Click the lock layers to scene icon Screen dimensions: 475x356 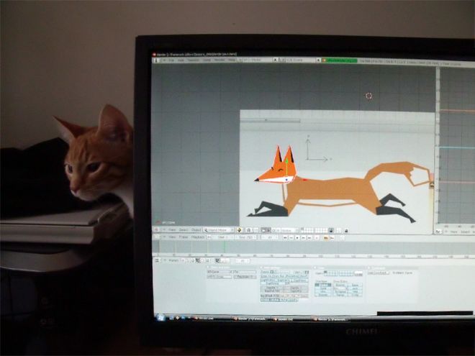331,230
